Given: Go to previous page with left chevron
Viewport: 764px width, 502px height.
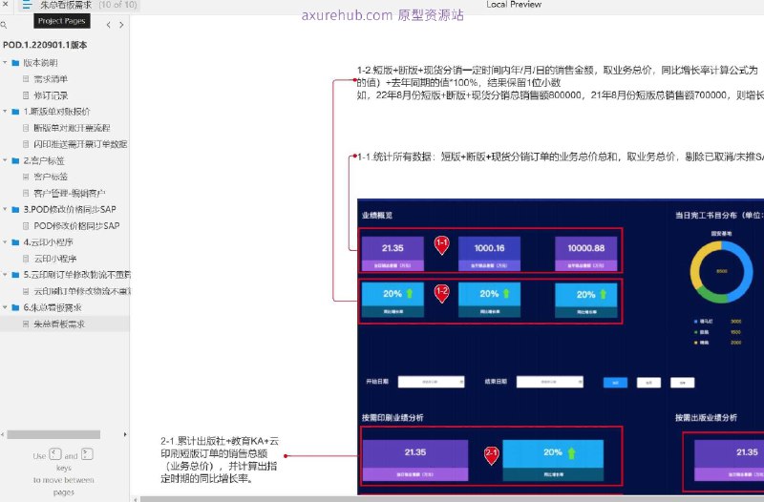Looking at the screenshot, I should coord(108,25).
